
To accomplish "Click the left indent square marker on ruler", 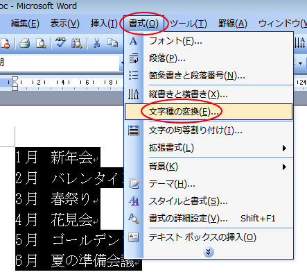I will point(15,88).
